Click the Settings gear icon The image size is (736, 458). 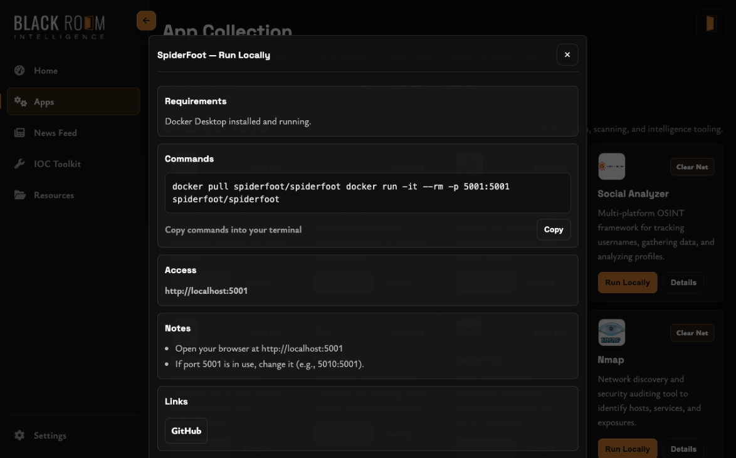pos(19,435)
